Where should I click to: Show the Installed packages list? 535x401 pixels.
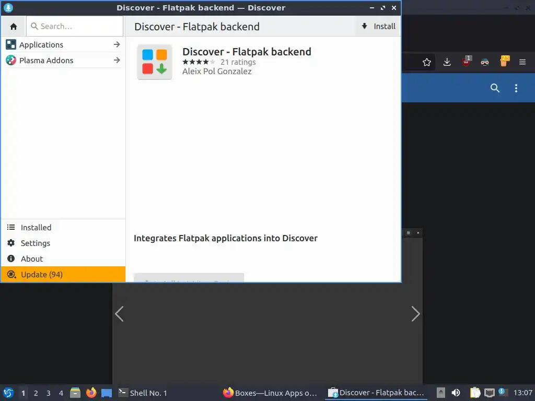pos(63,228)
